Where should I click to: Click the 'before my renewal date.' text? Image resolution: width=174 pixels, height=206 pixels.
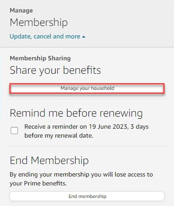59,135
